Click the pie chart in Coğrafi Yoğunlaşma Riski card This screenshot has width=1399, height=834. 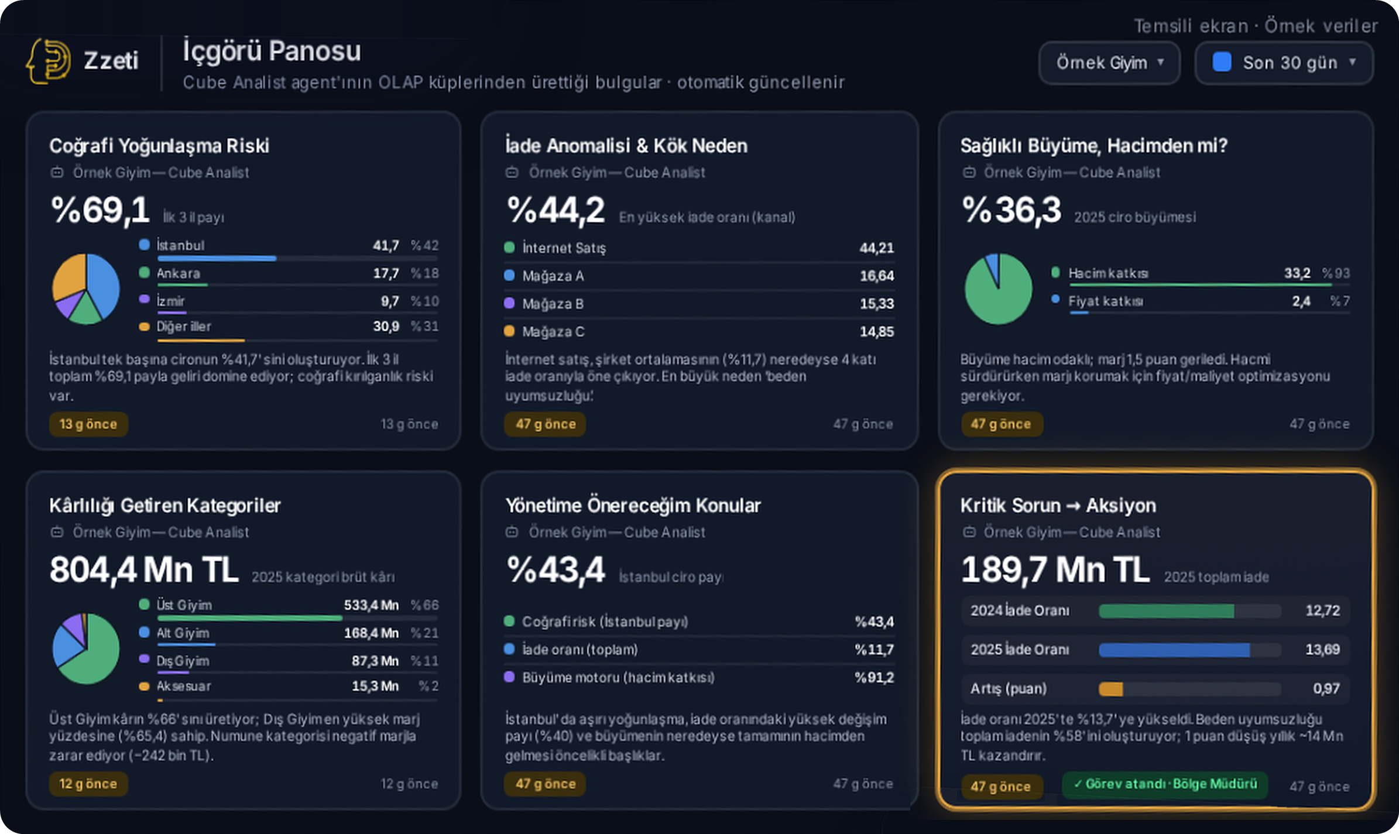[x=86, y=289]
